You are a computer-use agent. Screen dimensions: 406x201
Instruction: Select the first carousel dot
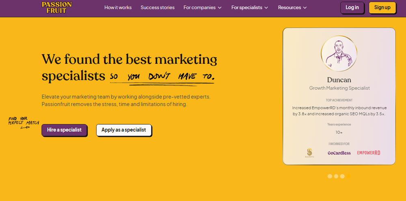(330, 176)
